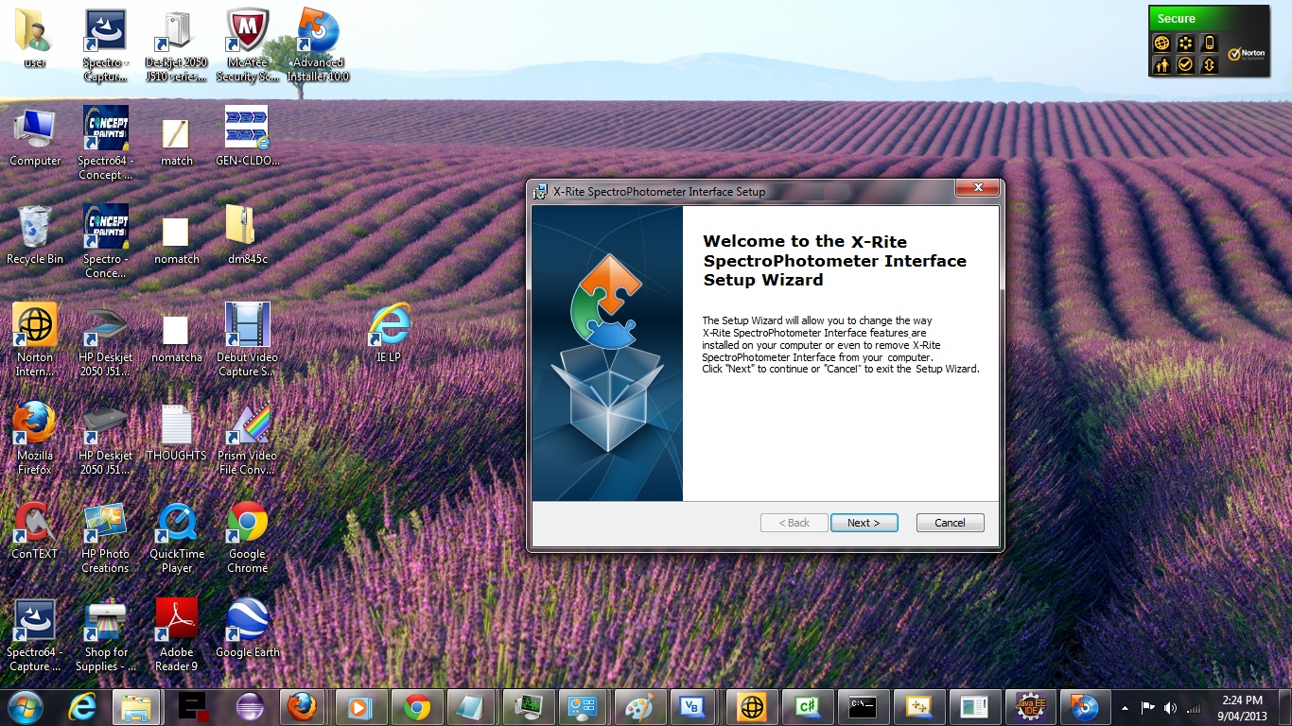Select the IE LP desktop shortcut

(x=389, y=332)
